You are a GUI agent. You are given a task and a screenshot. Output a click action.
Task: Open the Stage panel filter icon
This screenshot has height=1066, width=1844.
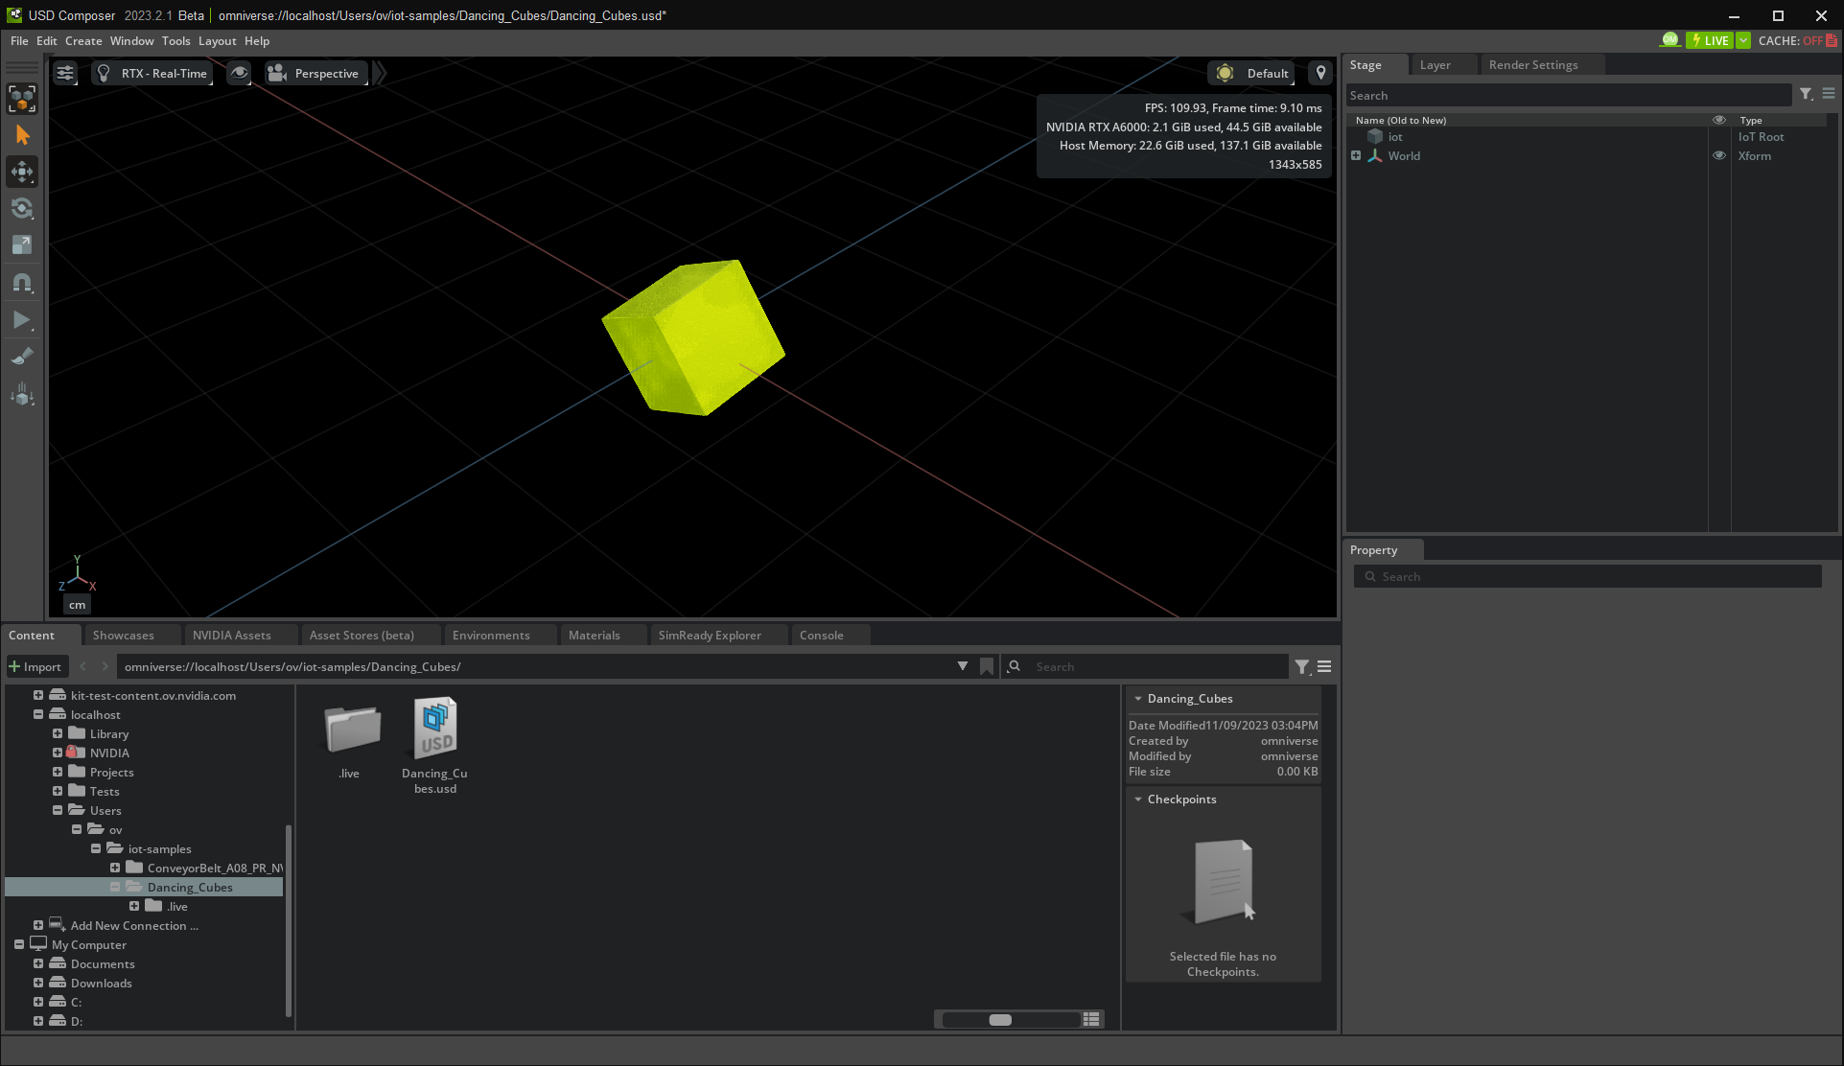point(1806,94)
